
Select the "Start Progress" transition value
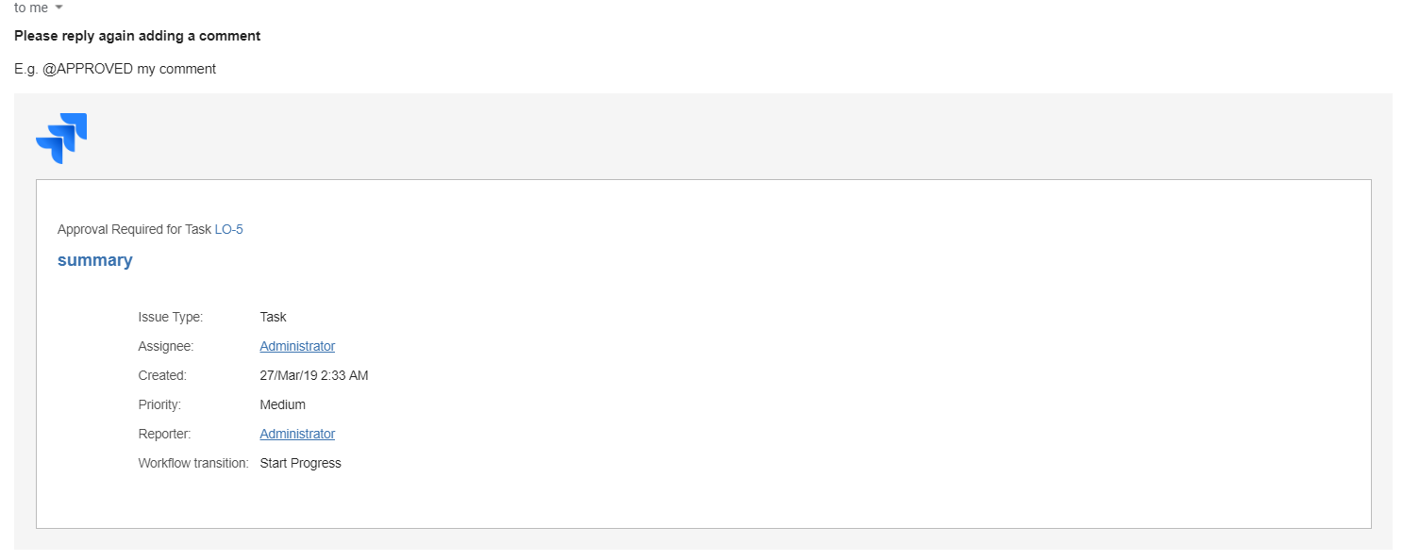[300, 463]
